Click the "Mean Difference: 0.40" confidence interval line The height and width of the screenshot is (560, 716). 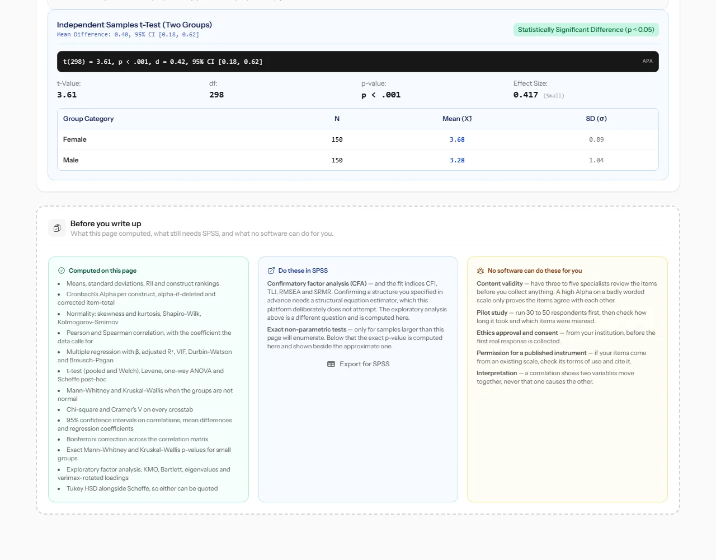(128, 35)
